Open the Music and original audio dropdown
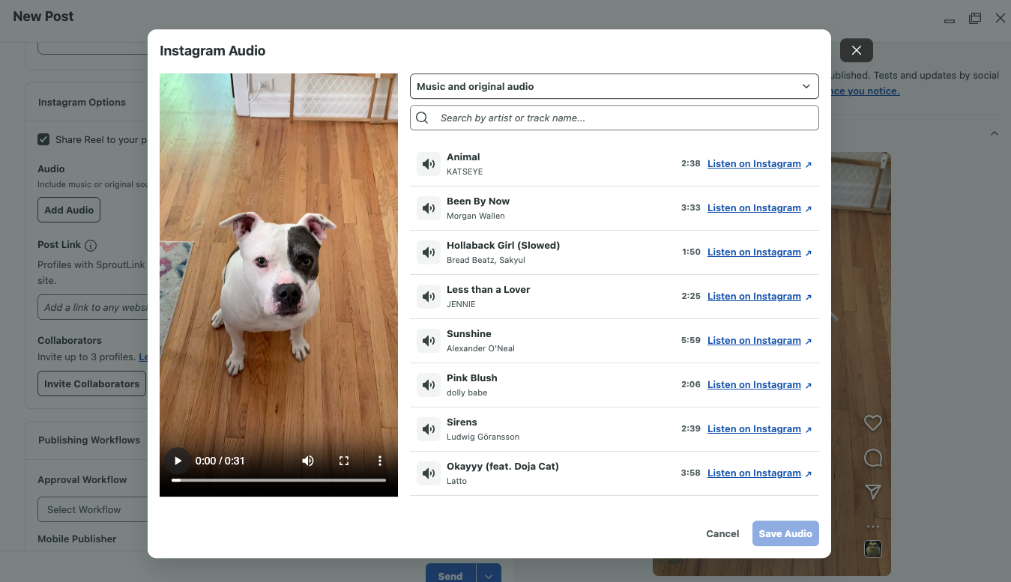 click(615, 86)
